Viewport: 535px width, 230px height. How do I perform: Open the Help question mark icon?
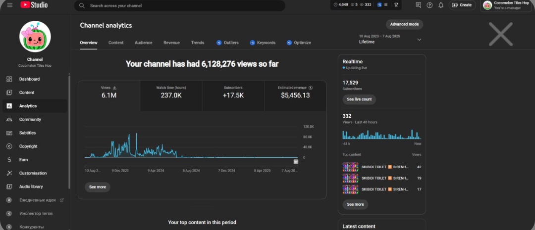click(x=429, y=5)
